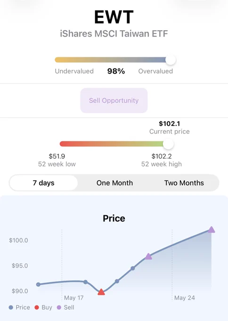
Task: Switch to the One Month tab
Action: click(114, 183)
